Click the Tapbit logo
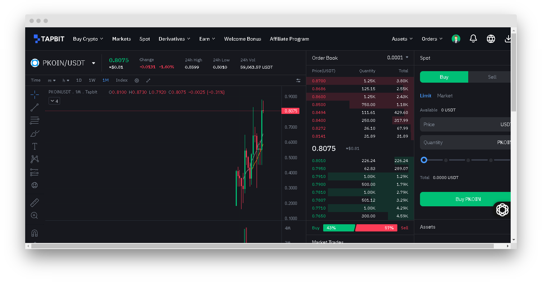This screenshot has width=542, height=285. 49,39
